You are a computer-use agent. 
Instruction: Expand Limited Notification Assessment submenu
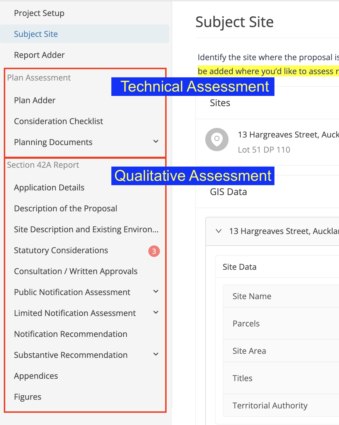(156, 312)
